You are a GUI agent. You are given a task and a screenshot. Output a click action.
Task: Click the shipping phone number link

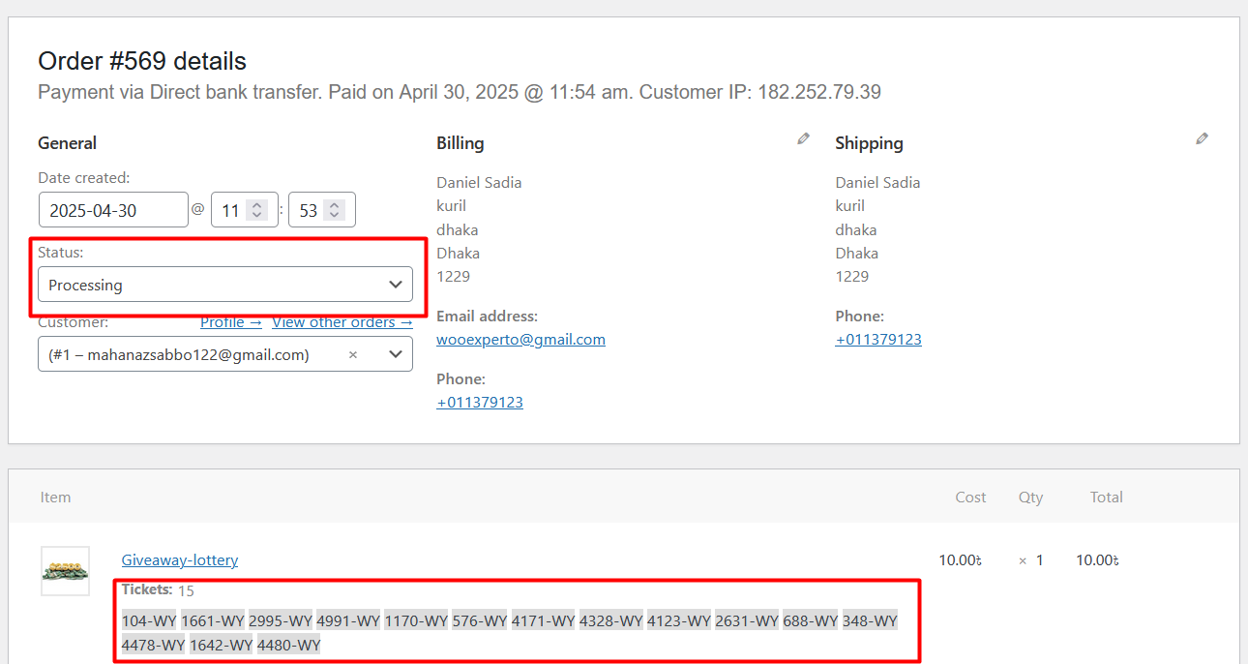[x=878, y=340]
